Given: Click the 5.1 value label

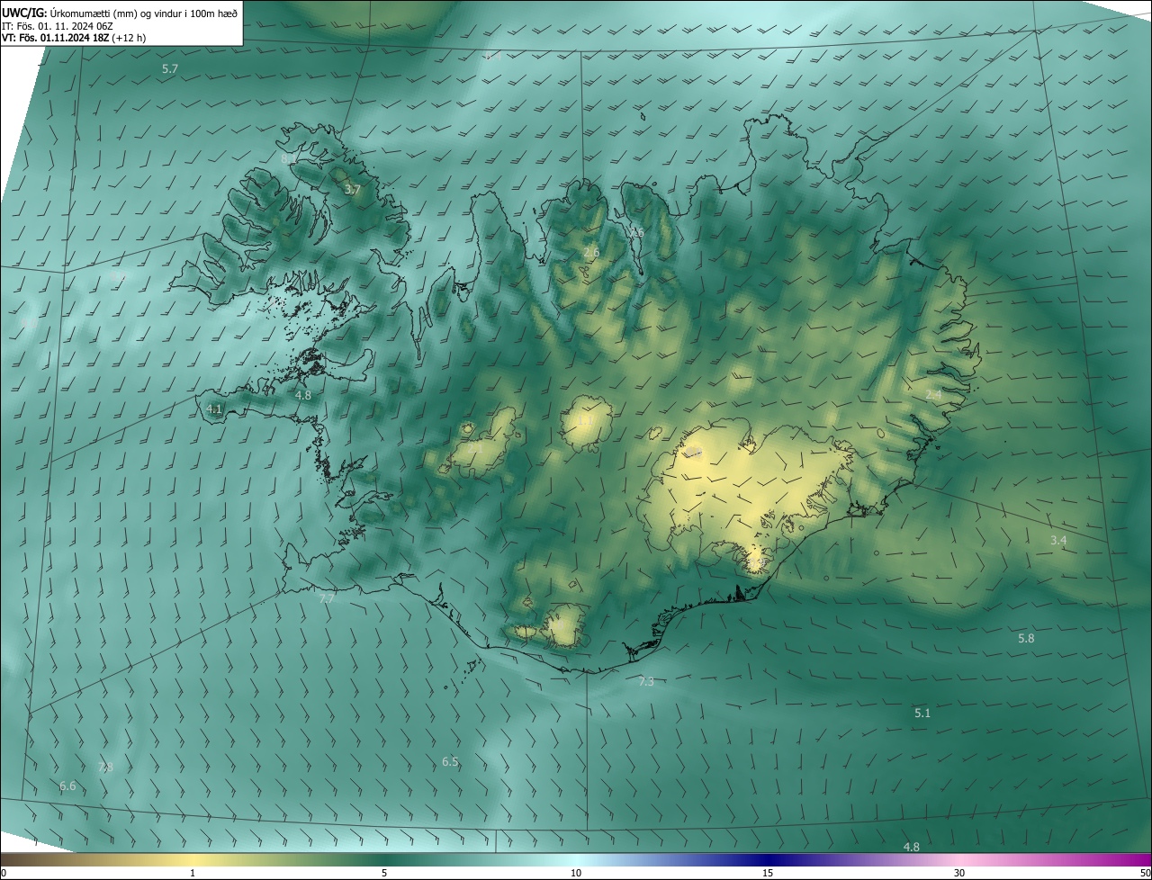Looking at the screenshot, I should [922, 713].
